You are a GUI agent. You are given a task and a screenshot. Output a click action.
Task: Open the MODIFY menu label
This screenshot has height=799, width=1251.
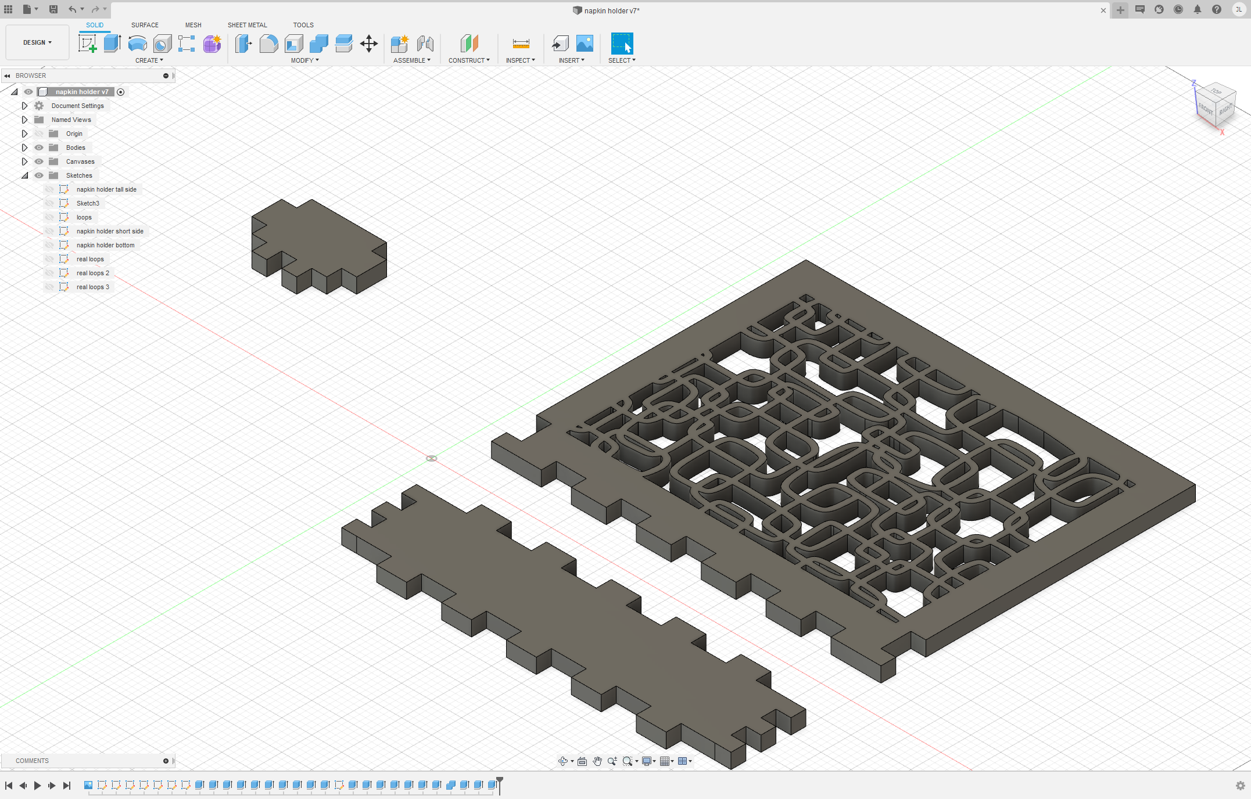(304, 60)
